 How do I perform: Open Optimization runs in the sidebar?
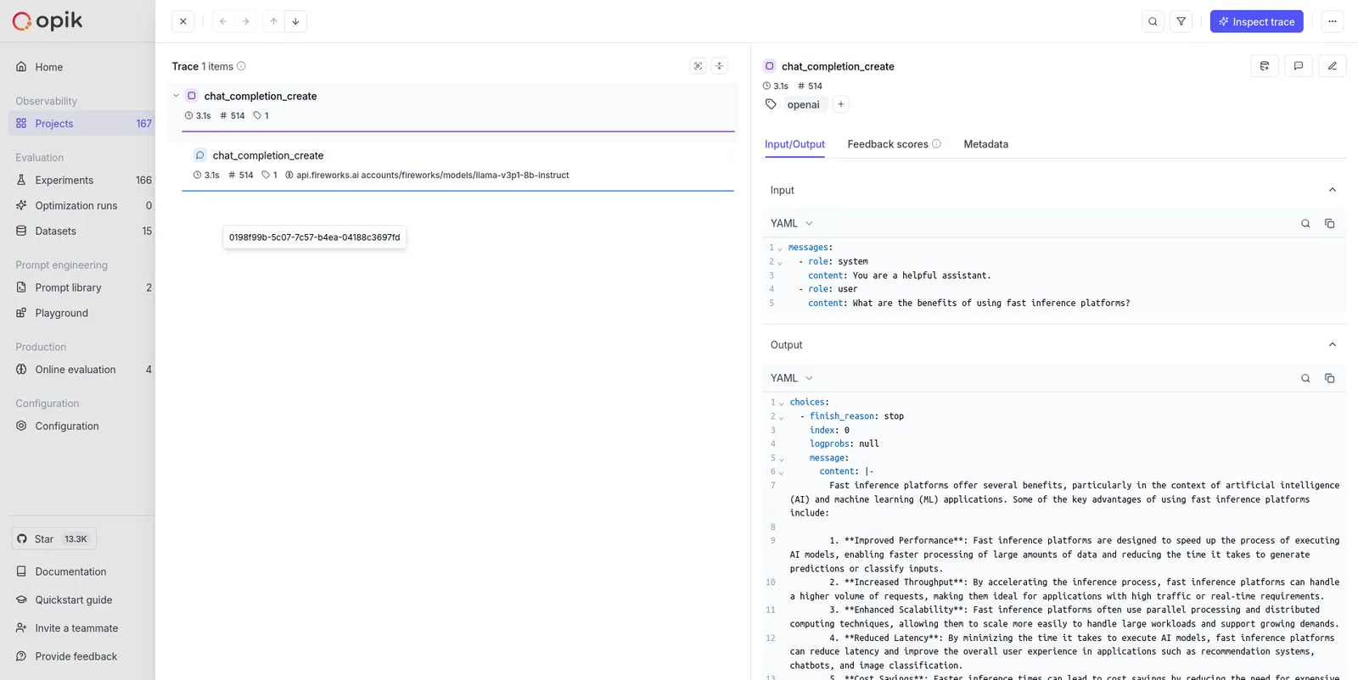pyautogui.click(x=81, y=205)
